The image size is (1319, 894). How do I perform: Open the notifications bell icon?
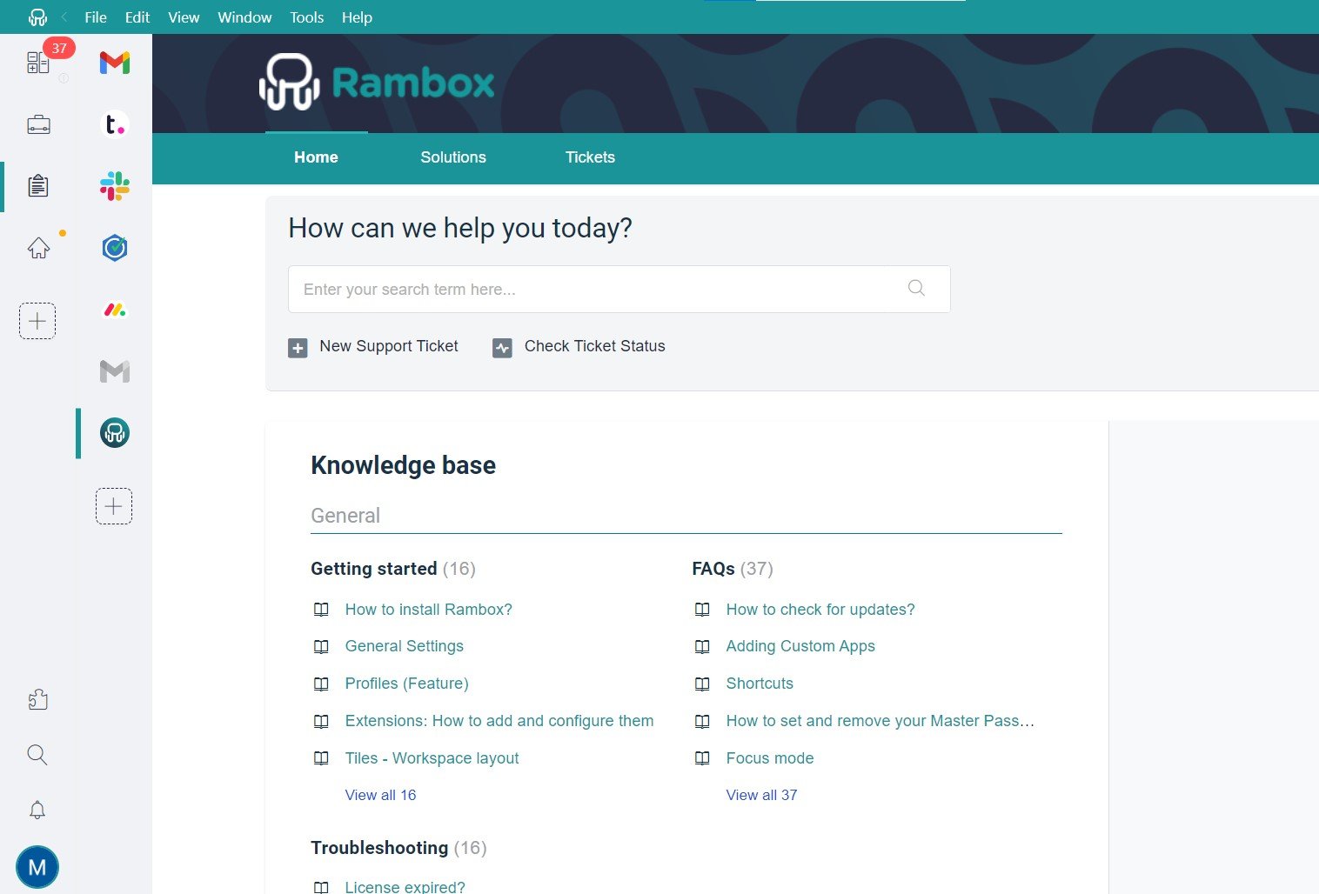click(x=37, y=810)
